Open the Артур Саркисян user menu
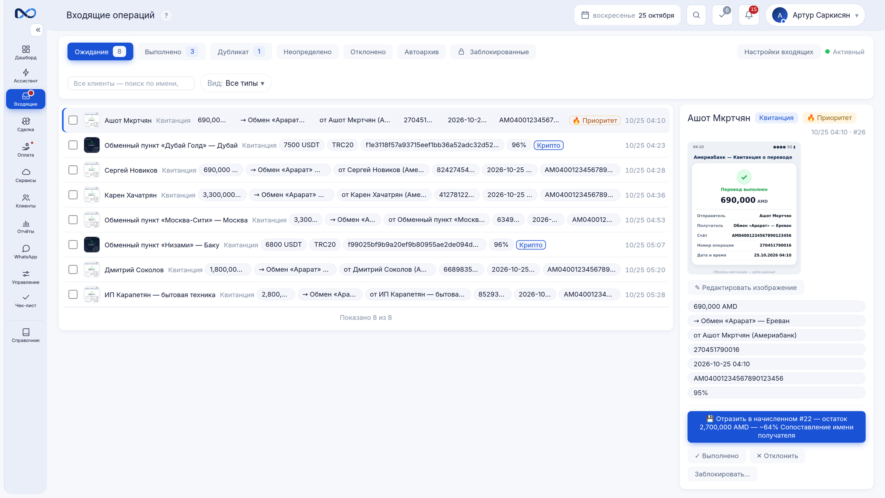Viewport: 885px width, 498px height. tap(815, 15)
